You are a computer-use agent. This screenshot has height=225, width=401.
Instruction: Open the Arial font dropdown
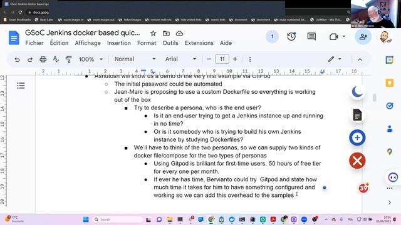click(x=180, y=59)
